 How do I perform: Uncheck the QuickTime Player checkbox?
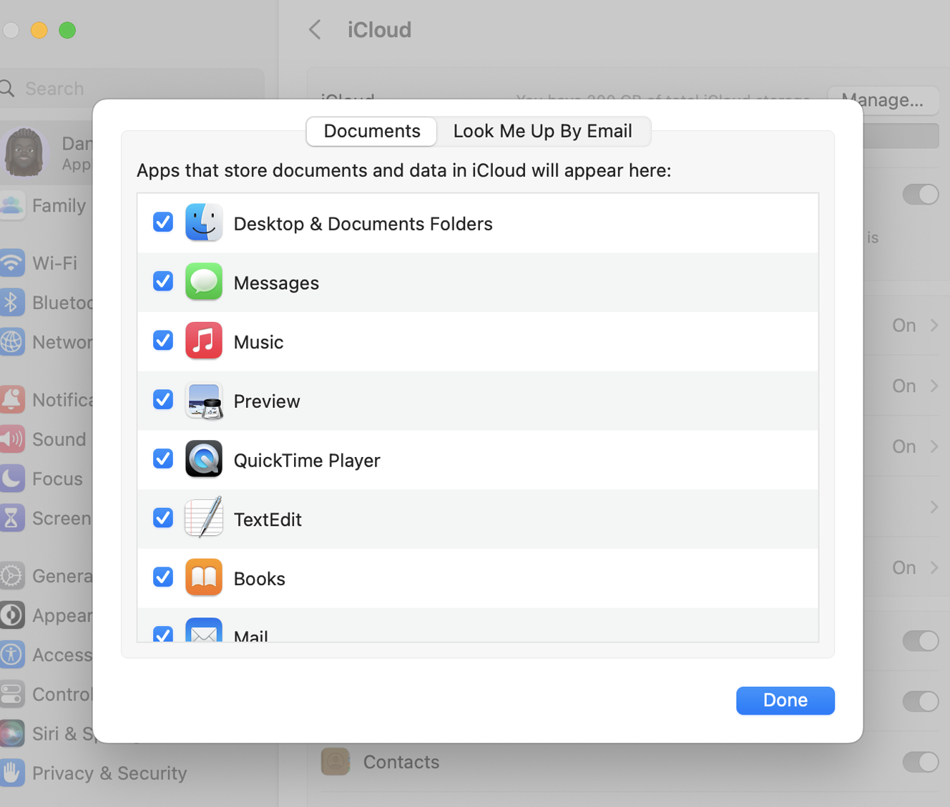pos(163,459)
